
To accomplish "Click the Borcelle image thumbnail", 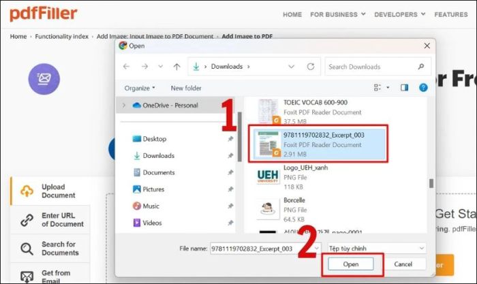I will [268, 210].
